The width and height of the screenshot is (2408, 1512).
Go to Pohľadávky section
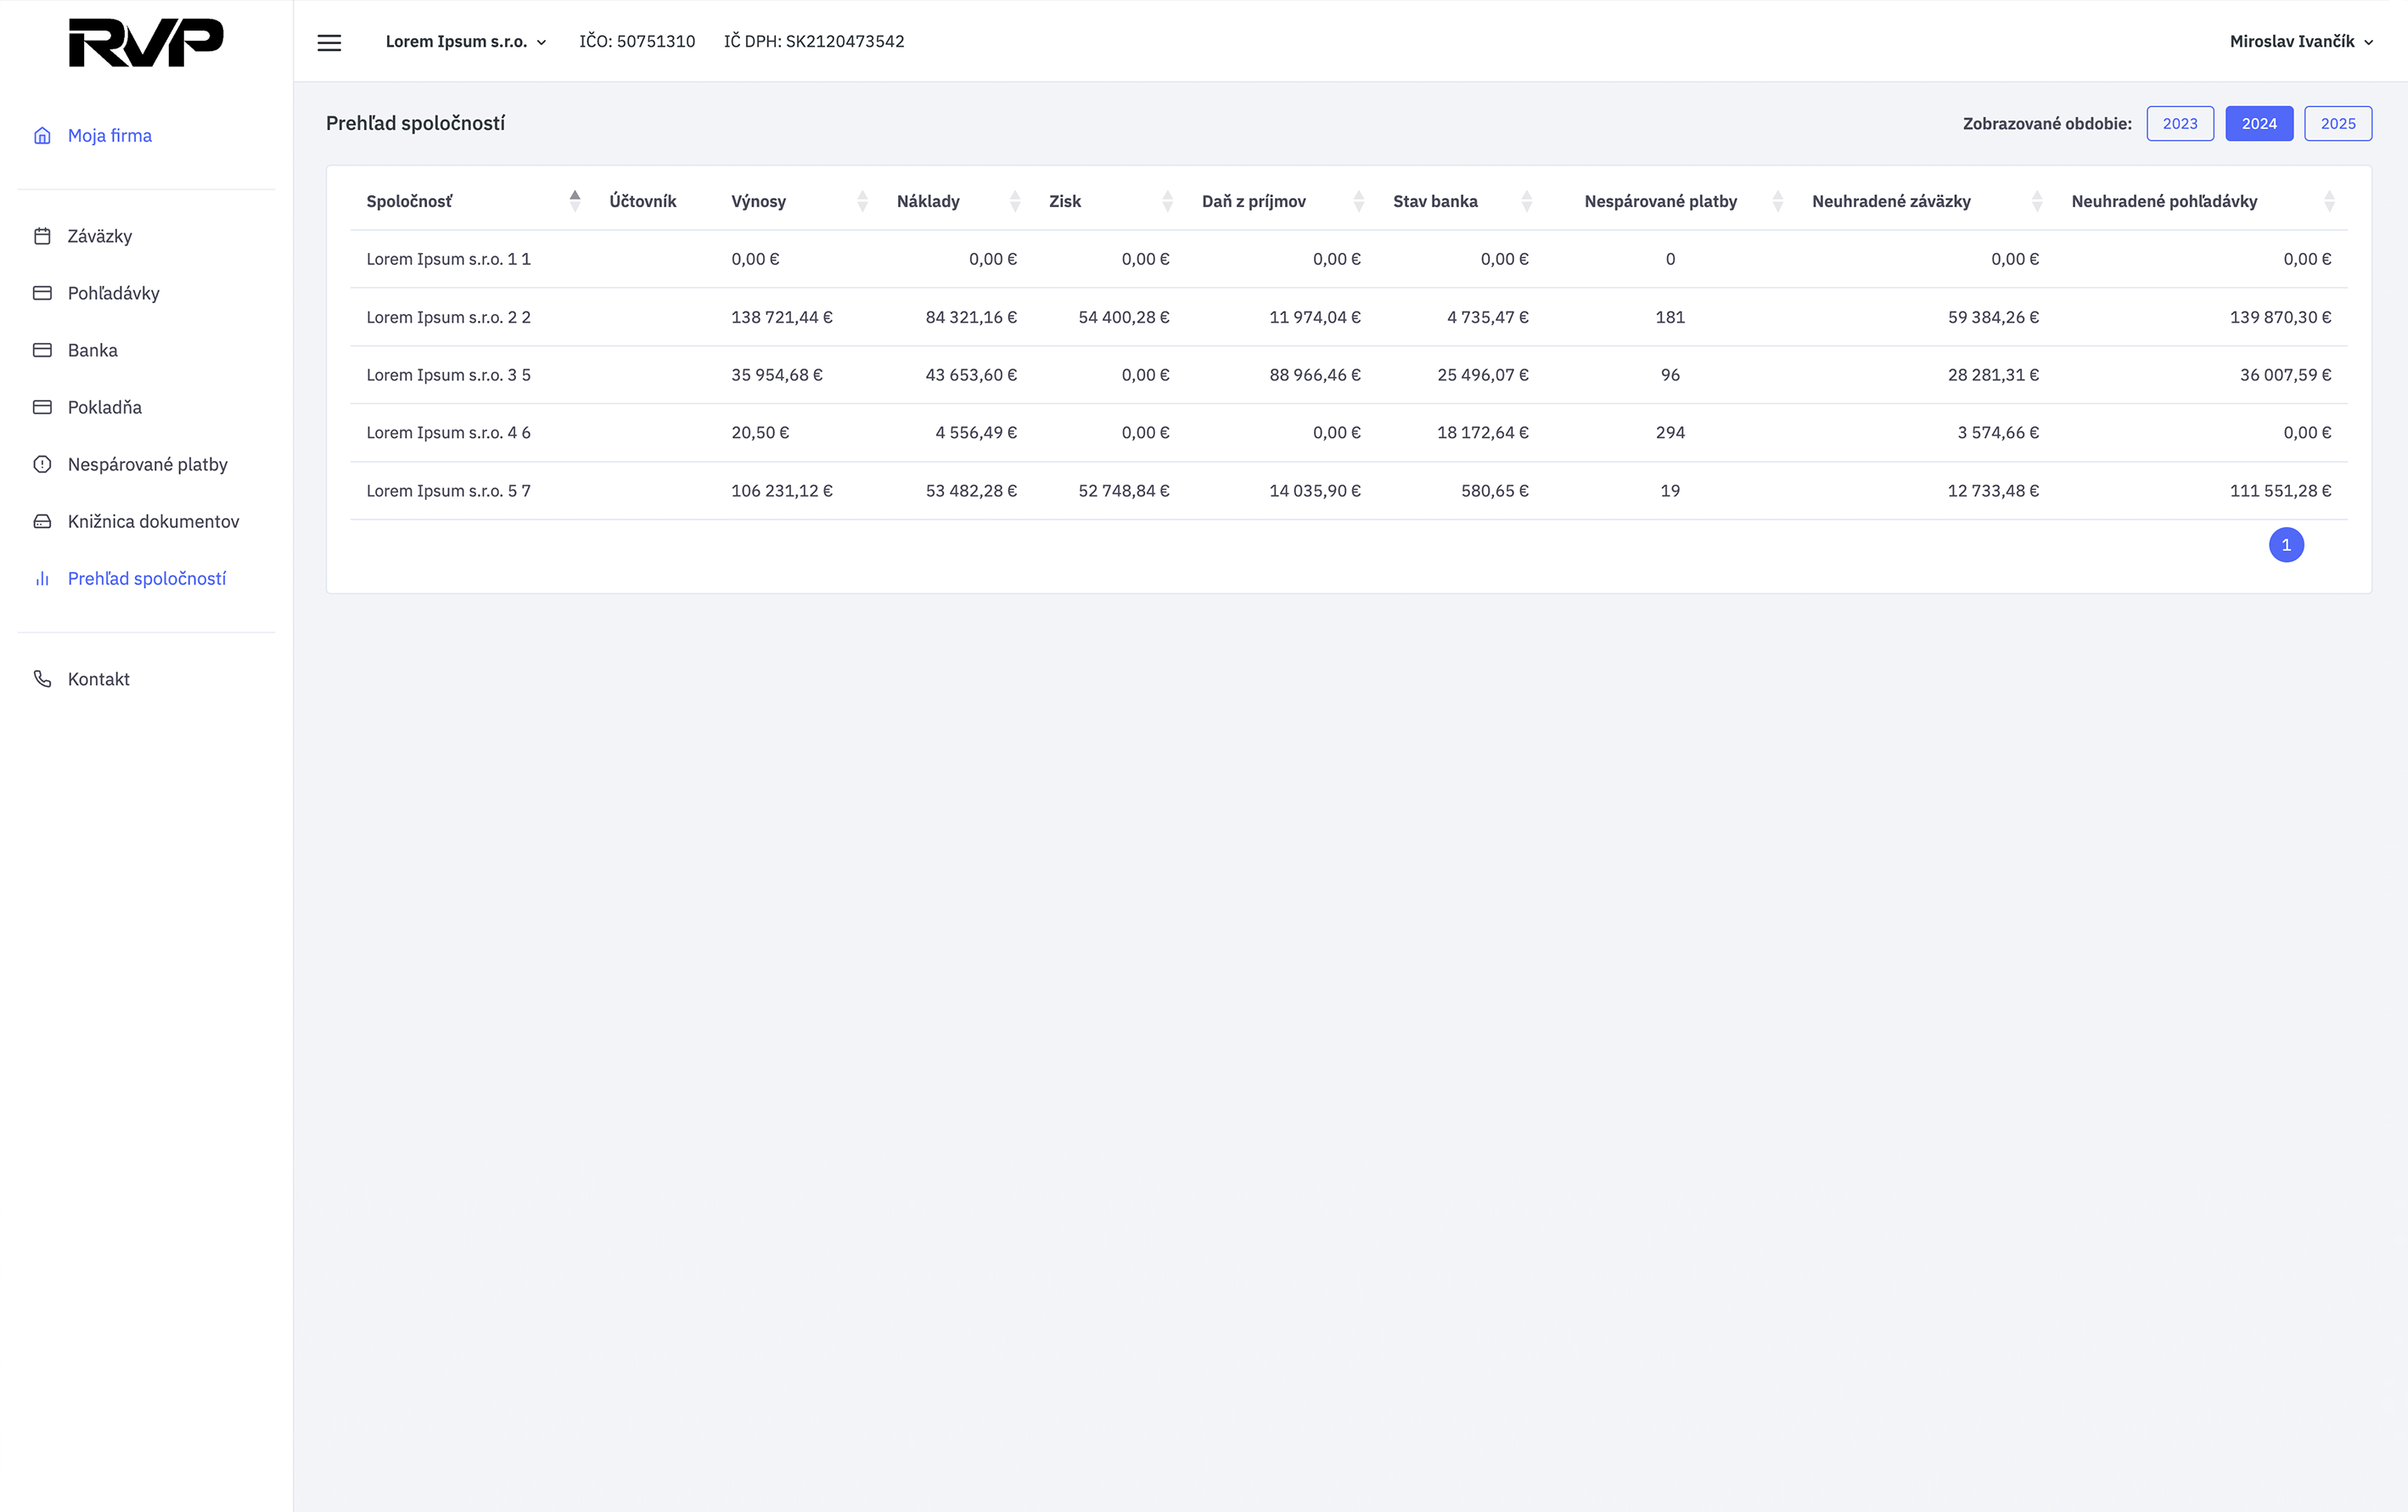tap(114, 293)
